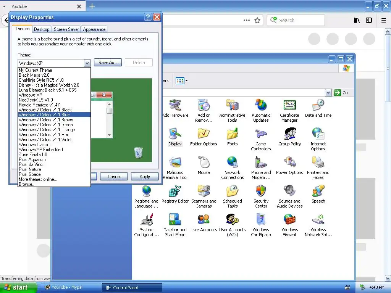The image size is (391, 293).
Task: Toggle the browser sidebar icon
Action: (x=369, y=21)
